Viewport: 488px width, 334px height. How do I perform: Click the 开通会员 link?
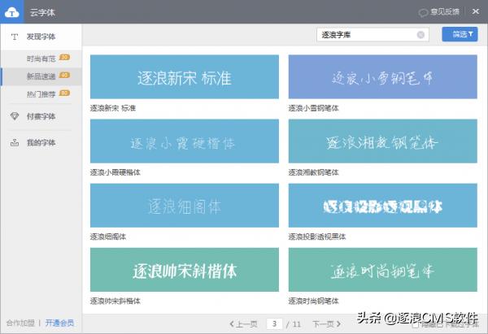tap(59, 323)
